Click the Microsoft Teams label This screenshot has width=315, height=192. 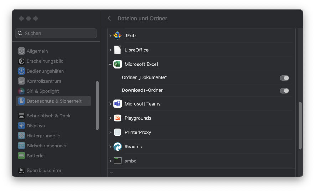pos(143,104)
